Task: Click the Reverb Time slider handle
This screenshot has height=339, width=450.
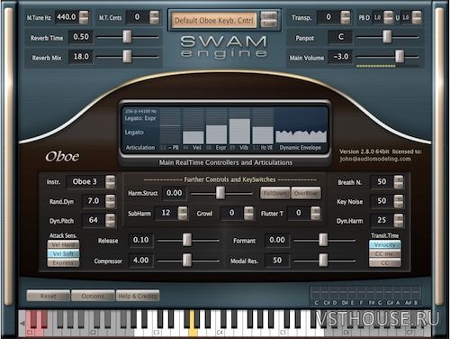Action: [127, 36]
